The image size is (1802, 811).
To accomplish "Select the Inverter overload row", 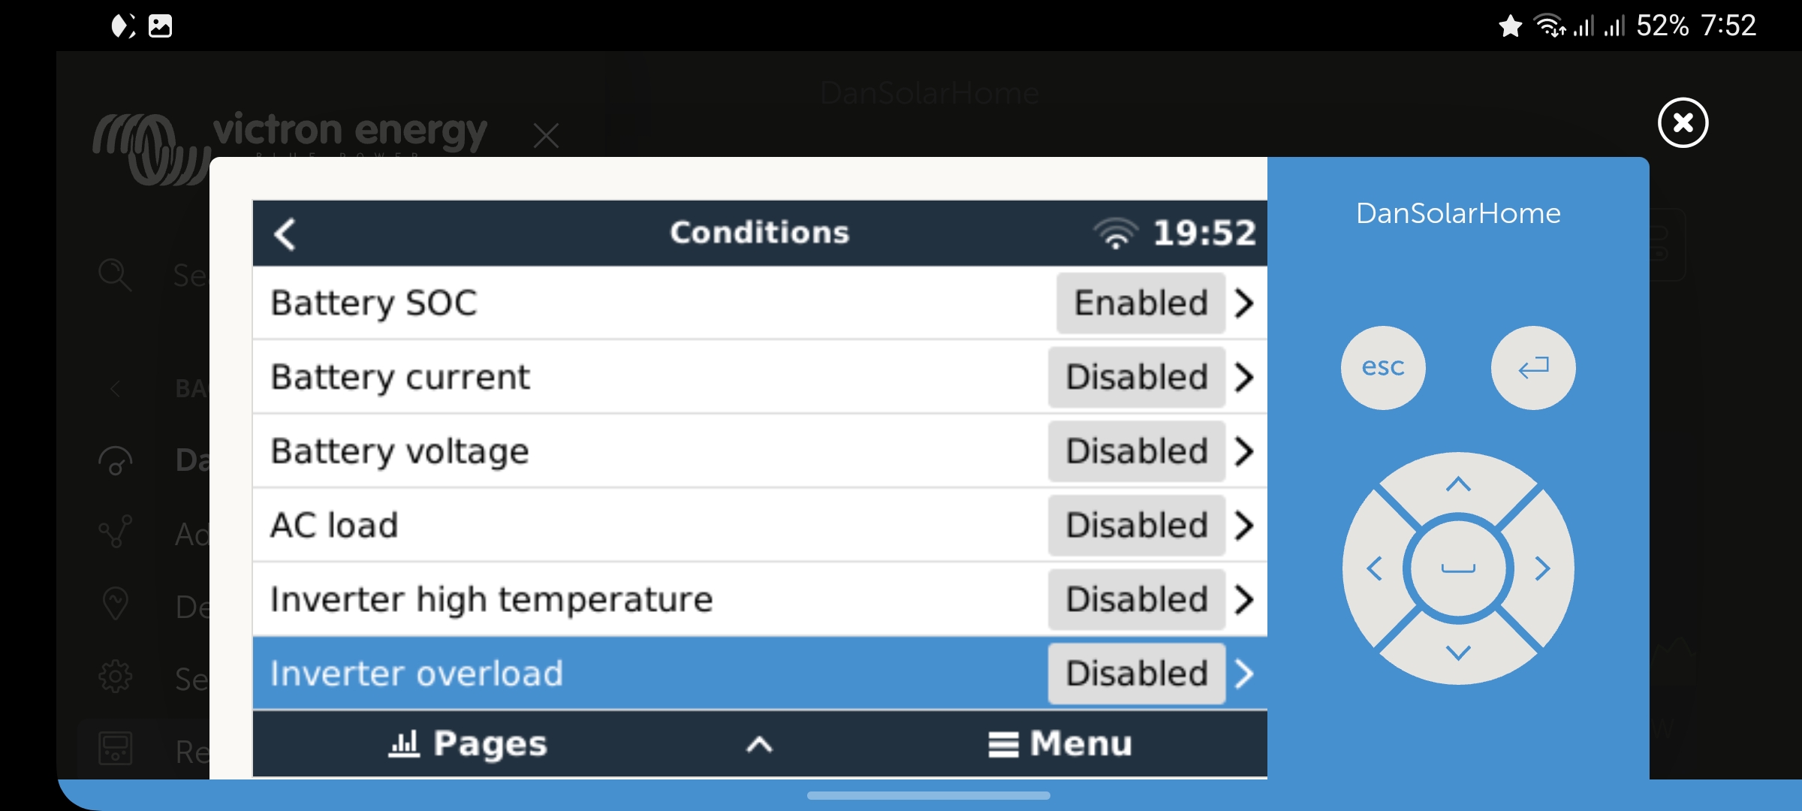I will (x=417, y=674).
